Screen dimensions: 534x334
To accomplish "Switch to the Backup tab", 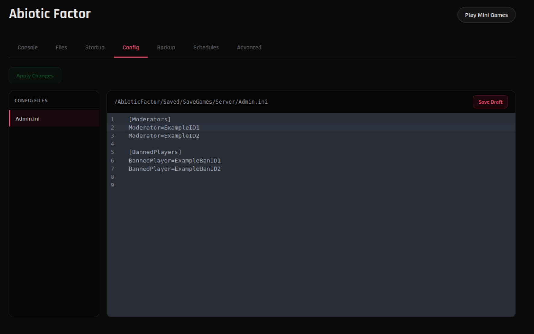I will 166,47.
